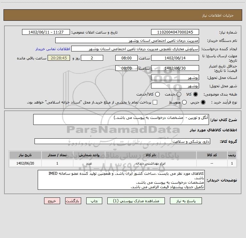Image resolution: width=246 pixels, height=238 pixels.
Task: Click the price validity date 1402/06/30
Action: point(175,68)
